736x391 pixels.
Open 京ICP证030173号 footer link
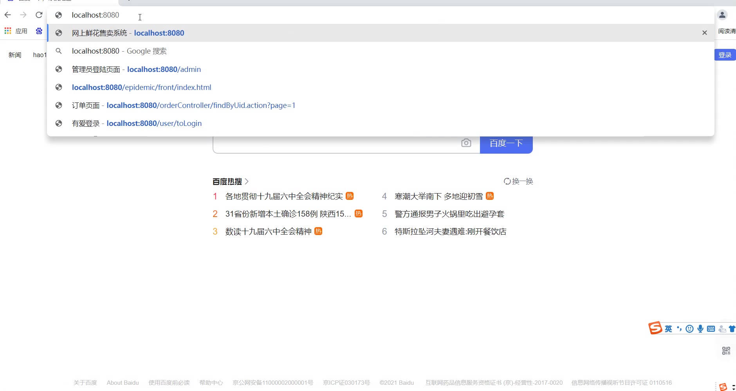click(x=346, y=383)
